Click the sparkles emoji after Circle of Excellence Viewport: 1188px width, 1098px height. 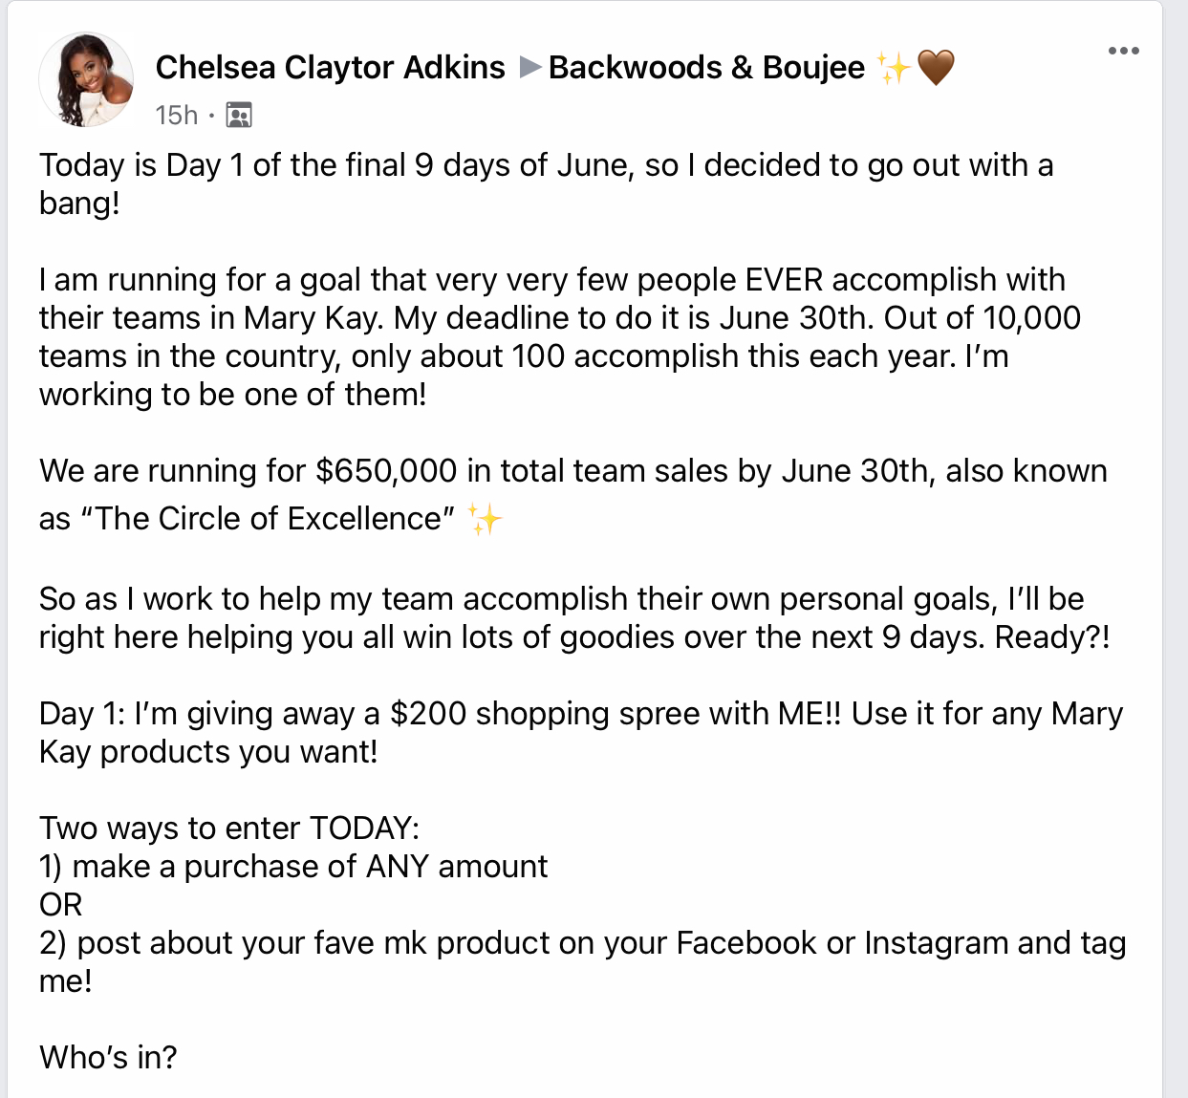tap(485, 519)
